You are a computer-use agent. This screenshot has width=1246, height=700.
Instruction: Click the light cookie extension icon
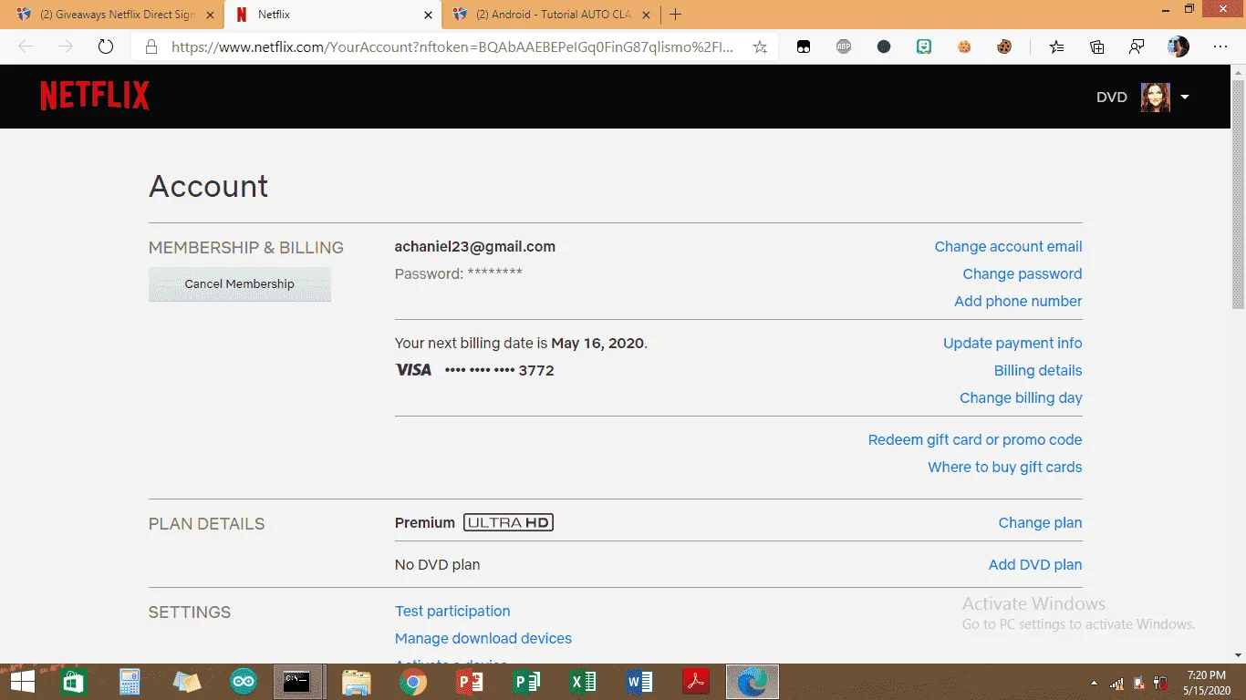pyautogui.click(x=964, y=46)
